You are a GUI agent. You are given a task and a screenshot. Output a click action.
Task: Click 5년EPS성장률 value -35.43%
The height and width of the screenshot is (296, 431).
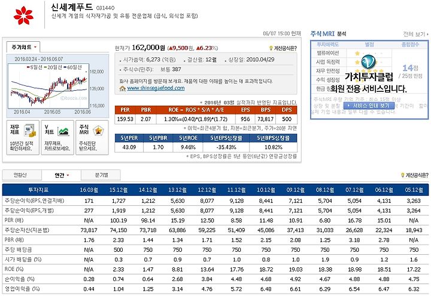tap(226, 147)
